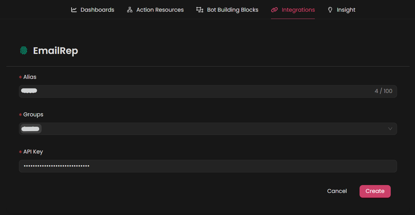Click the EmailRep fingerprint logo
This screenshot has height=215, width=415.
[x=24, y=51]
